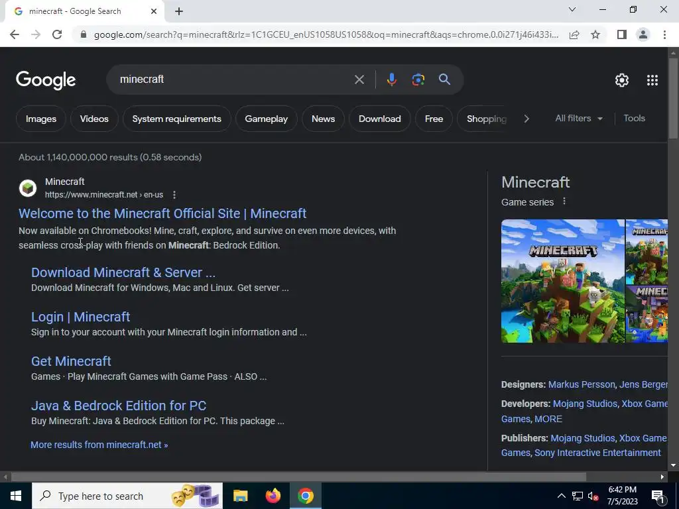Click the Chrome taskbar icon
The image size is (679, 509).
tap(305, 496)
